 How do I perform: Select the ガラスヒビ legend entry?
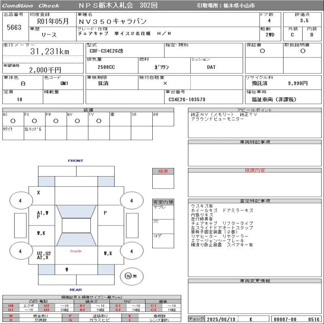click(x=99, y=320)
